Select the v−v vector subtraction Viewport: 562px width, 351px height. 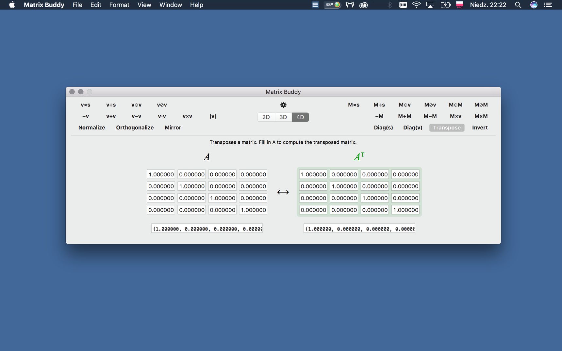coord(137,116)
